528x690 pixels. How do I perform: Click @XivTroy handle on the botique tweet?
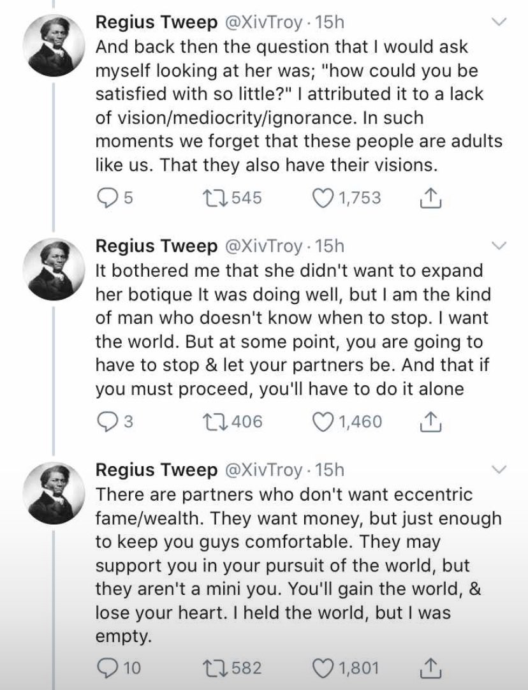pos(262,246)
